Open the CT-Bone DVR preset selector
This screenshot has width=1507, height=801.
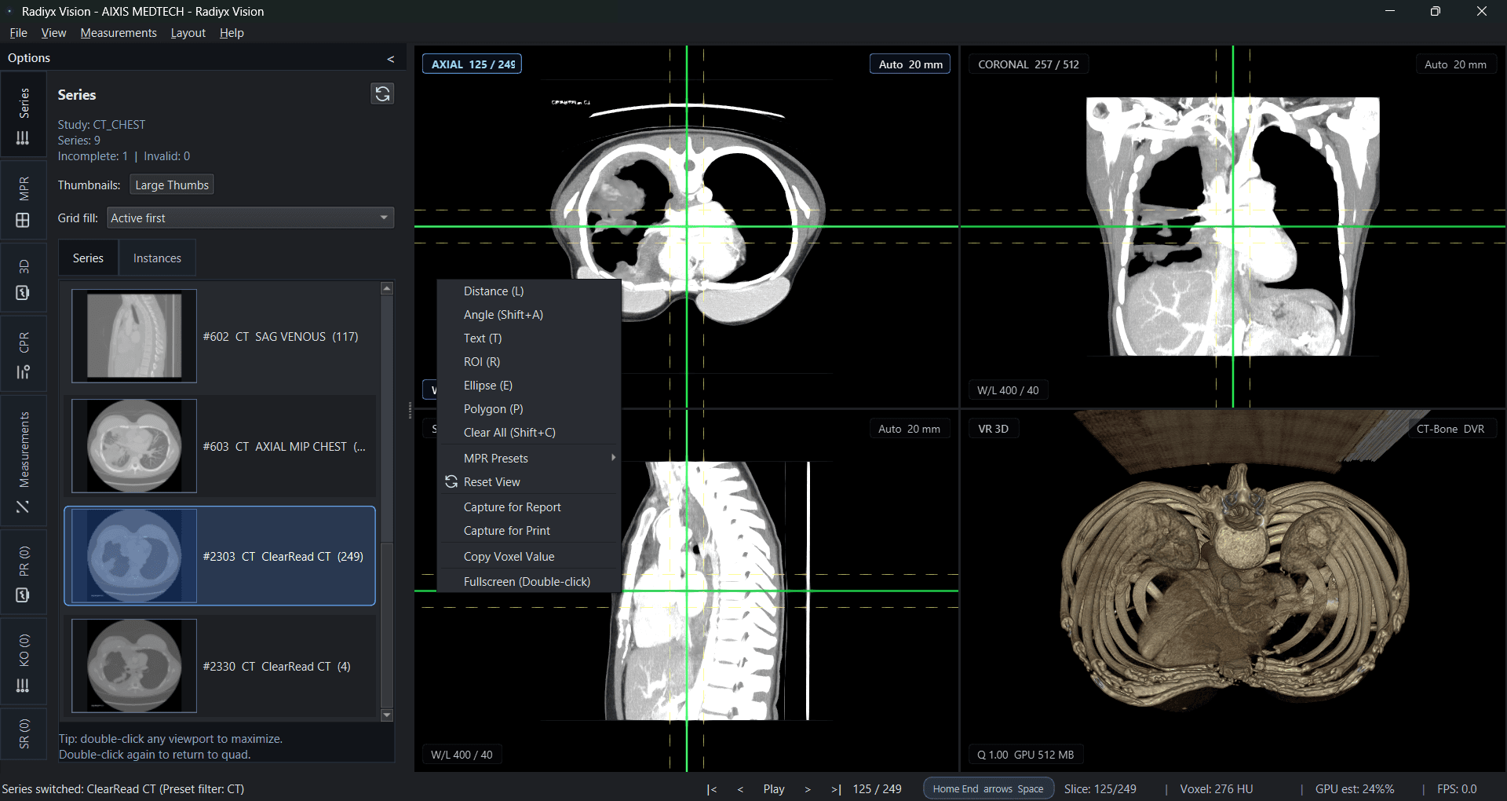(x=1450, y=429)
